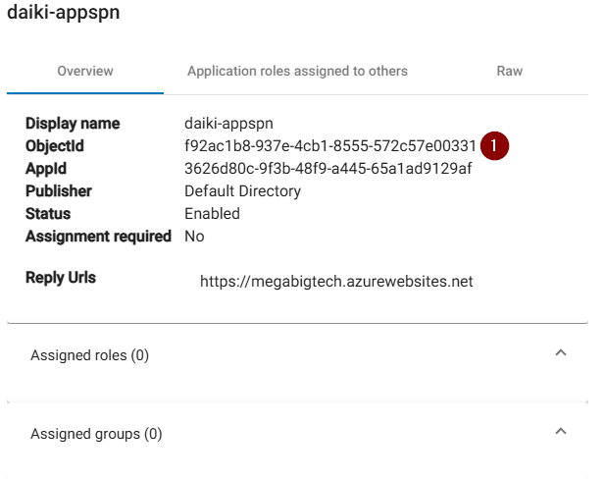
Task: Click the Assigned roles (0) header text
Action: click(90, 355)
